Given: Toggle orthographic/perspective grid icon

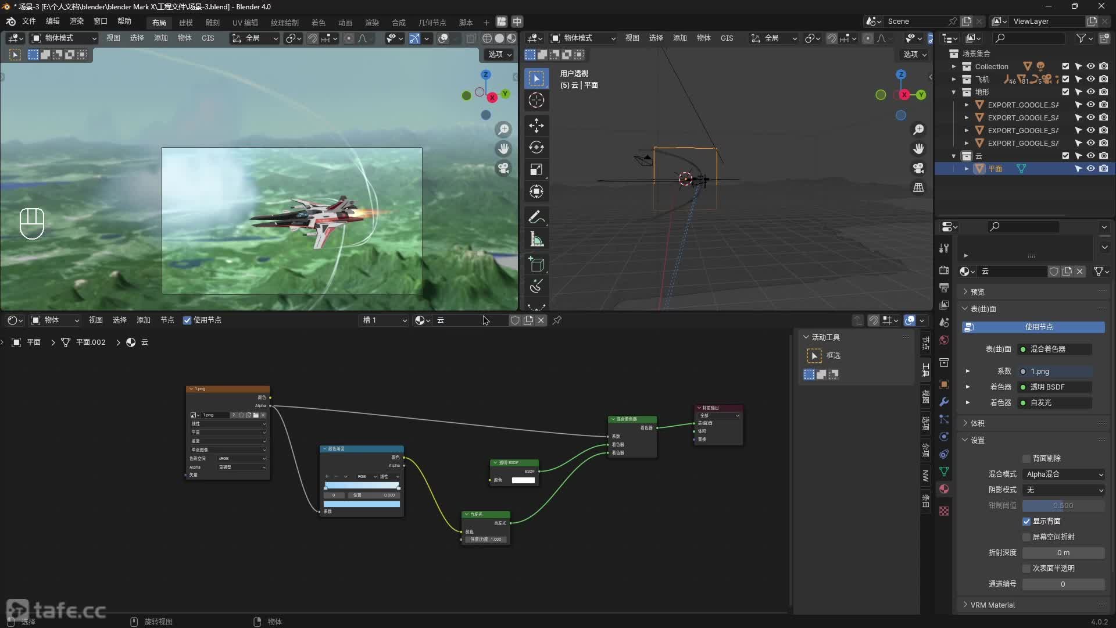Looking at the screenshot, I should click(918, 187).
